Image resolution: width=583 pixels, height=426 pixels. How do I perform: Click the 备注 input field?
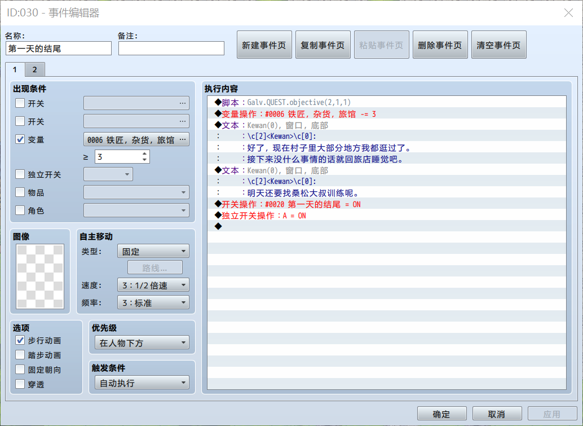point(171,49)
